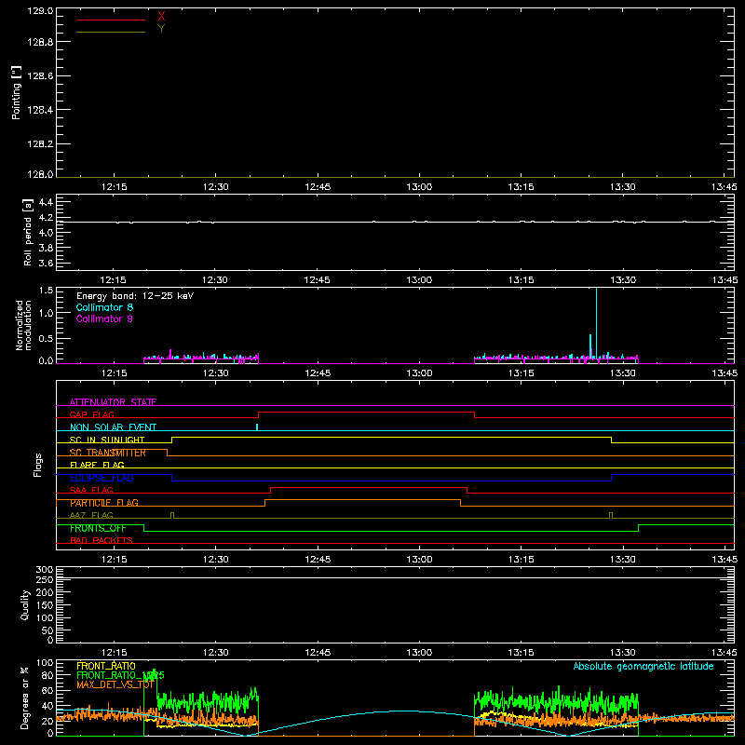Viewport: 745px width, 745px height.
Task: Click the 3.6 roll period tick
Action: click(x=46, y=263)
